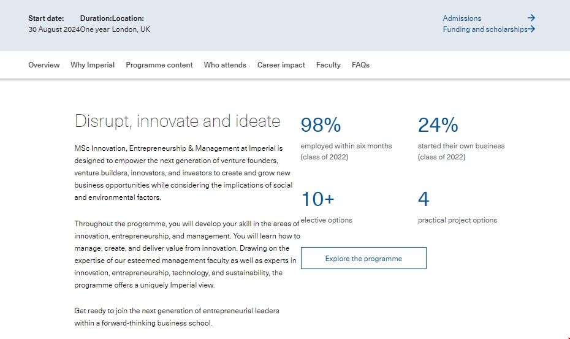Click the arrow icon beside Admissions
570x339 pixels.
pos(531,18)
